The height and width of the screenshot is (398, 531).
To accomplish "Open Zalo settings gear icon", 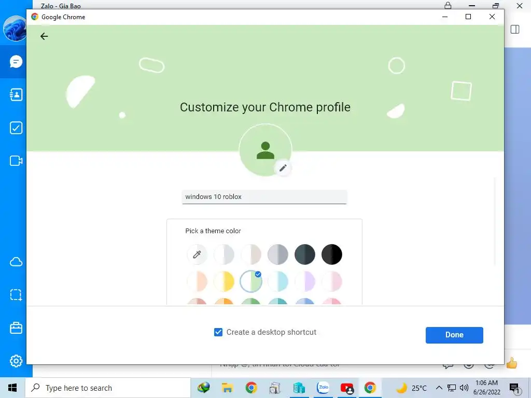I will pos(16,361).
